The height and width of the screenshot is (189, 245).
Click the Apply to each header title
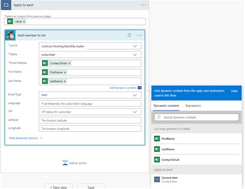point(23,5)
